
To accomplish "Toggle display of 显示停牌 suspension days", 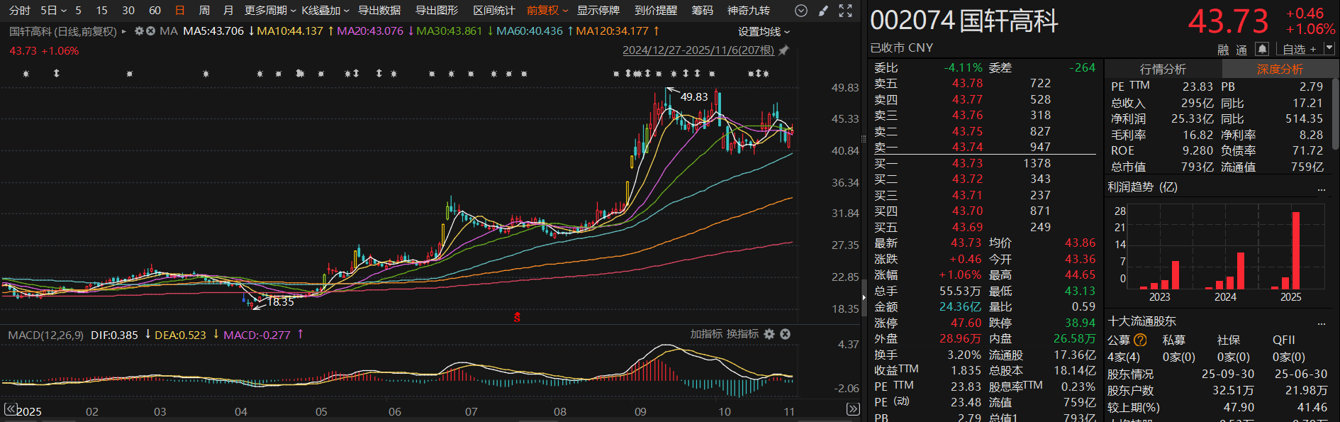I will point(598,11).
